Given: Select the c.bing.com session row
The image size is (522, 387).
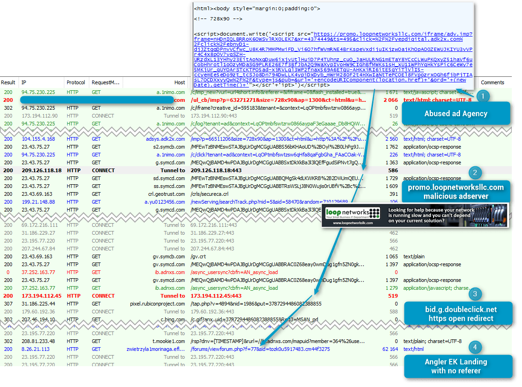Looking at the screenshot, I should tap(255, 319).
